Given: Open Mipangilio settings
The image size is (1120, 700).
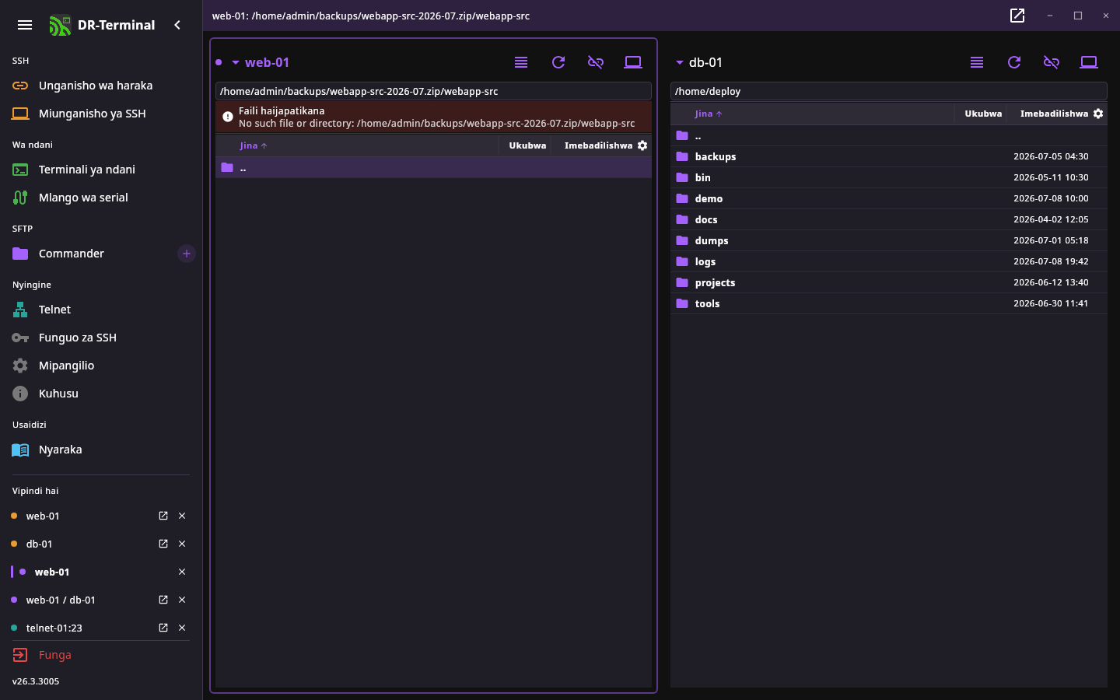Looking at the screenshot, I should pyautogui.click(x=101, y=366).
